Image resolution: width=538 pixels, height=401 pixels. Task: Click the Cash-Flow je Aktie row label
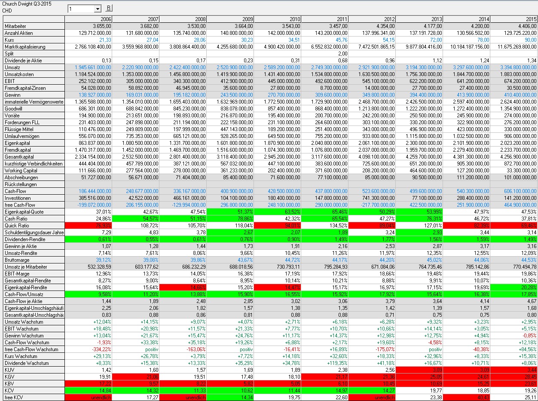[34, 301]
